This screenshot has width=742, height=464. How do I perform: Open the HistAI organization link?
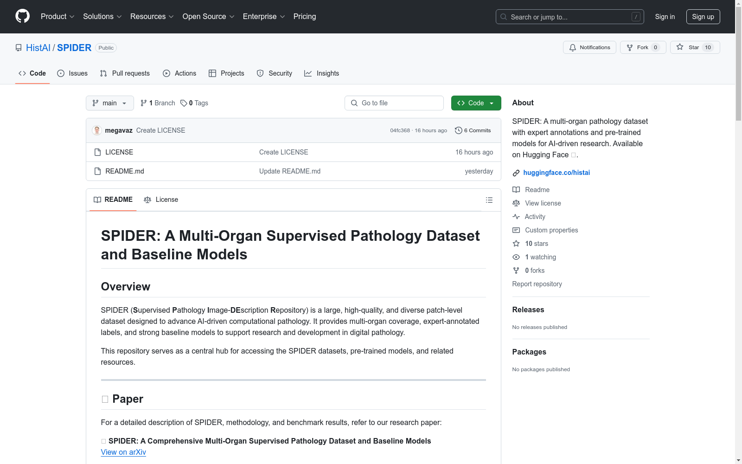(38, 48)
